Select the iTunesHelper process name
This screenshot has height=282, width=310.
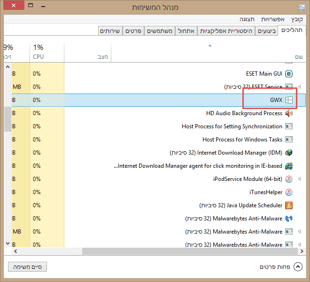[266, 192]
